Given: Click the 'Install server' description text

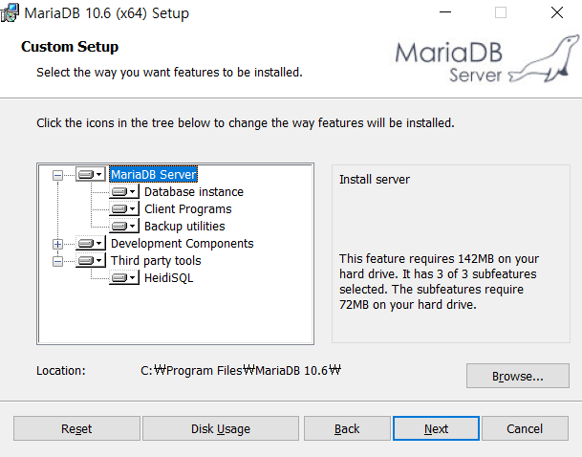Looking at the screenshot, I should tap(375, 180).
